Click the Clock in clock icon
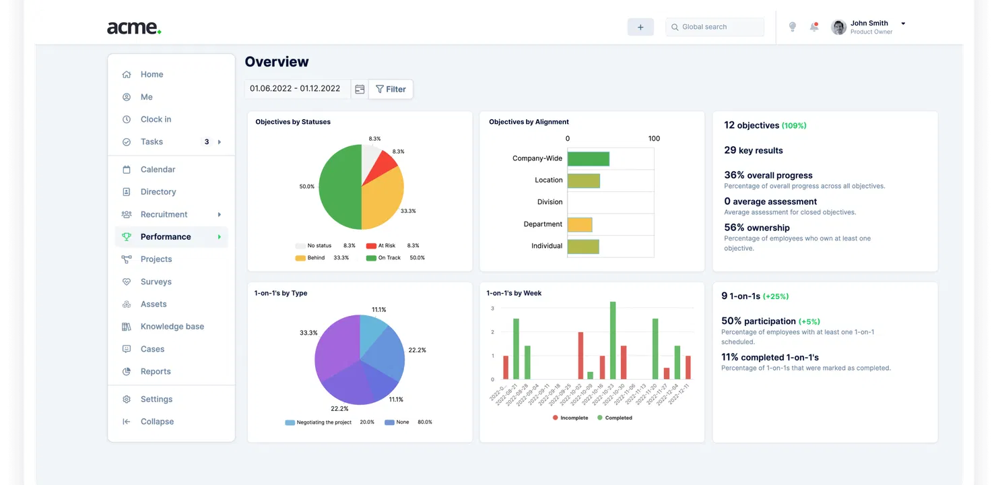Image resolution: width=998 pixels, height=485 pixels. [127, 119]
